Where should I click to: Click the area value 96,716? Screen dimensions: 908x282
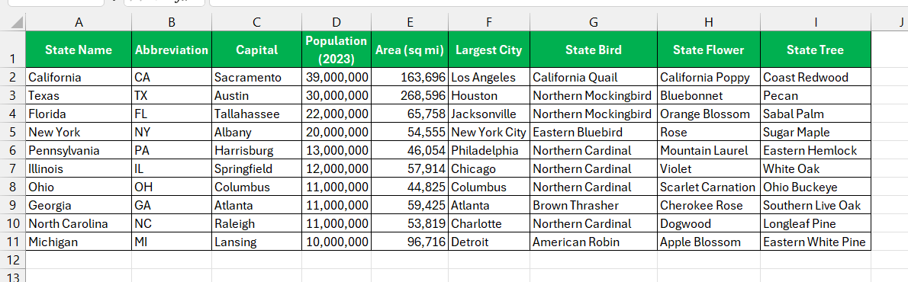point(410,242)
